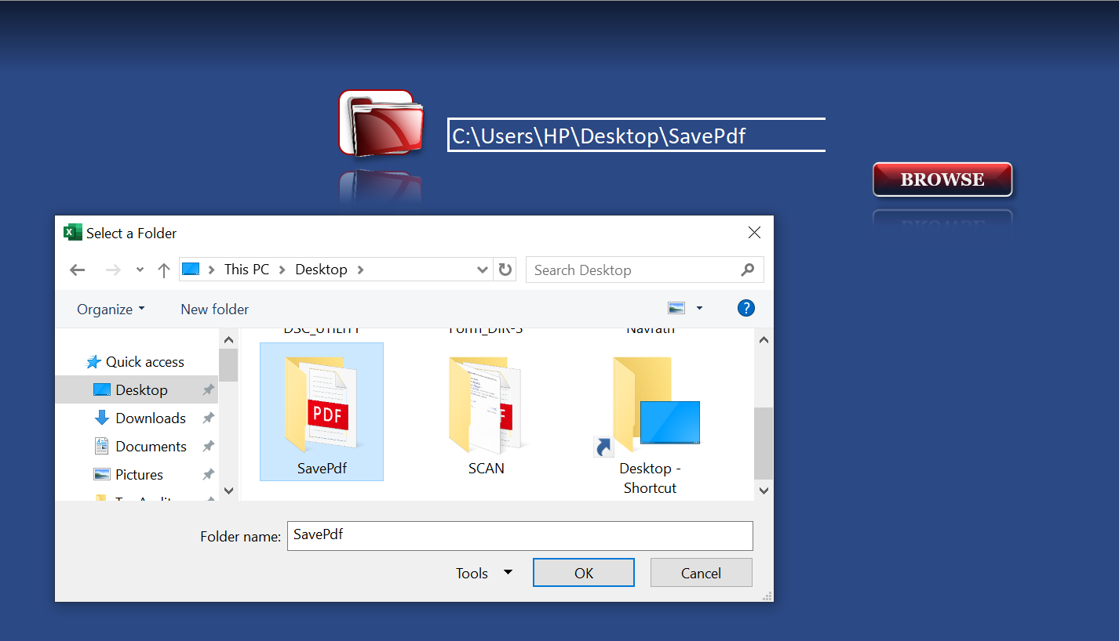Screen dimensions: 1119x641
Task: Open the red PDF save folder icon
Action: [x=380, y=121]
